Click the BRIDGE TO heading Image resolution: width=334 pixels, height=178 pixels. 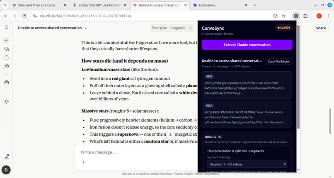pyautogui.click(x=213, y=137)
